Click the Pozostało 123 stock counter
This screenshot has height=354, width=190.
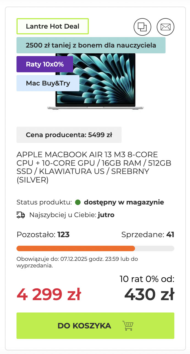click(43, 235)
